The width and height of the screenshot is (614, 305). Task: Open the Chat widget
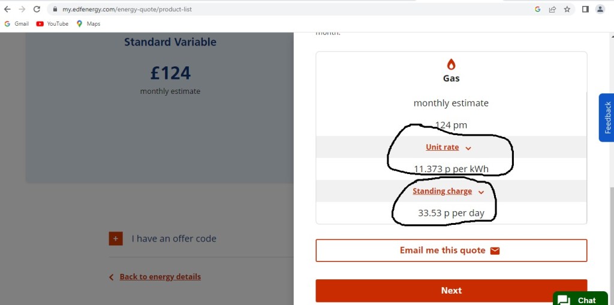(x=580, y=300)
